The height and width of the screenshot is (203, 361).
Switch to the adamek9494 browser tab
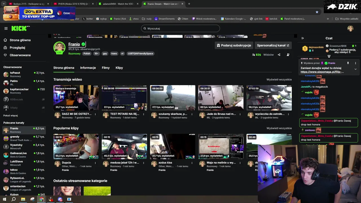pyautogui.click(x=118, y=4)
